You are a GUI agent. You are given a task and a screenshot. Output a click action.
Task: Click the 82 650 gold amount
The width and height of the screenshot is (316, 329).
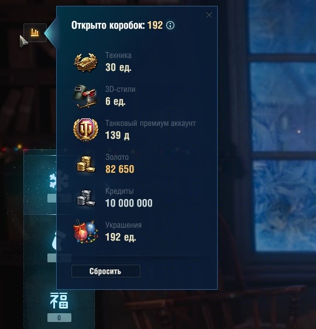(120, 169)
